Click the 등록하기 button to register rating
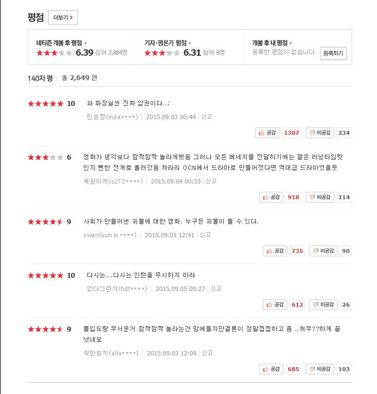The image size is (377, 394). tap(333, 53)
